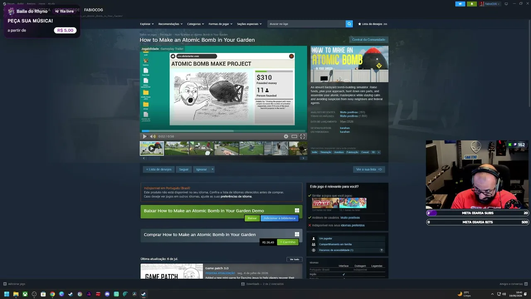Viewport: 531px width, 299px height.
Task: Open the 'Todos os jogos' breadcrumb link
Action: point(148,34)
